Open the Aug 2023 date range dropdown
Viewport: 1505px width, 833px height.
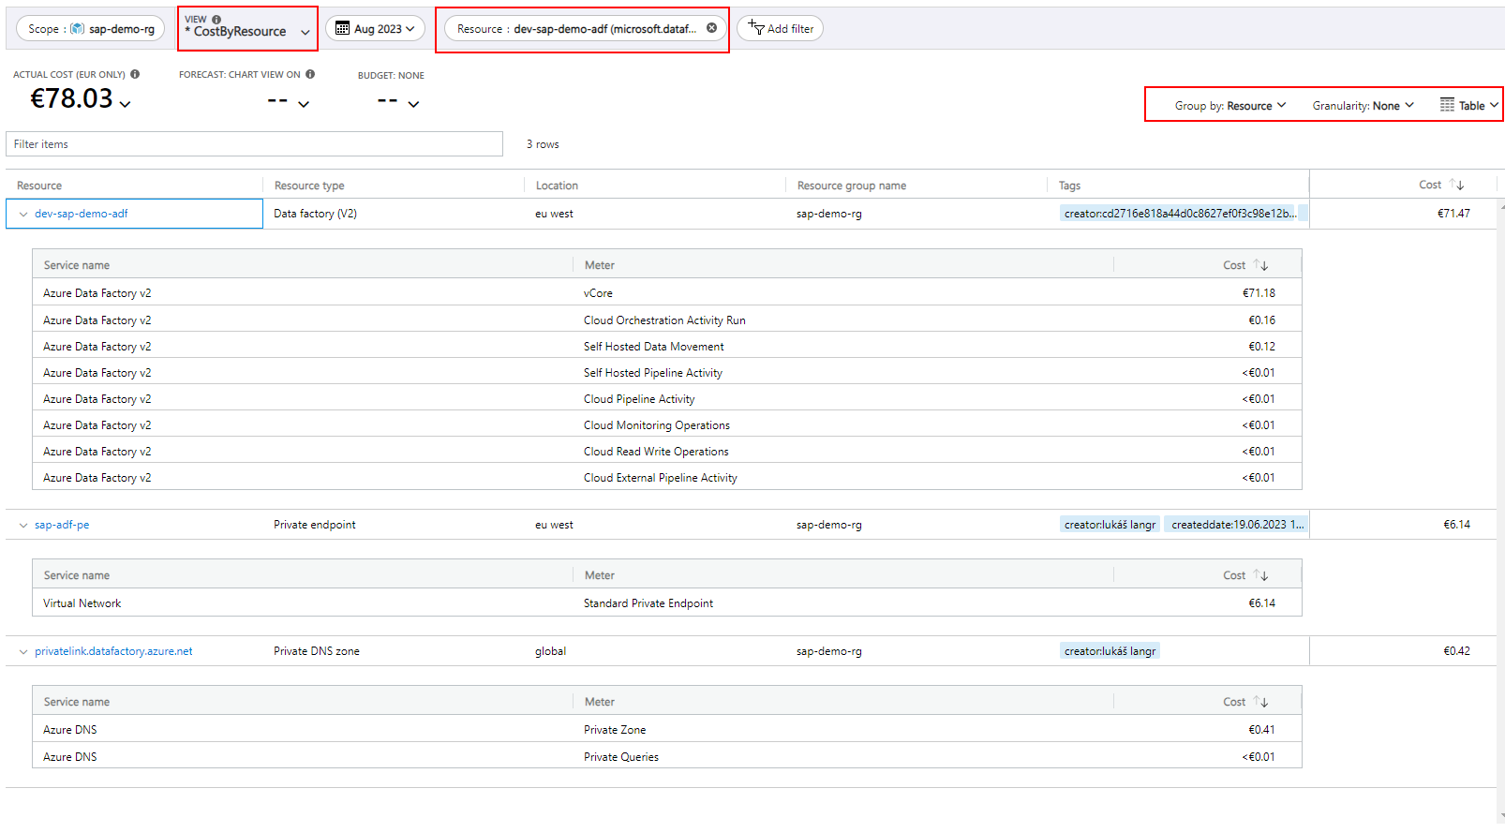coord(375,28)
